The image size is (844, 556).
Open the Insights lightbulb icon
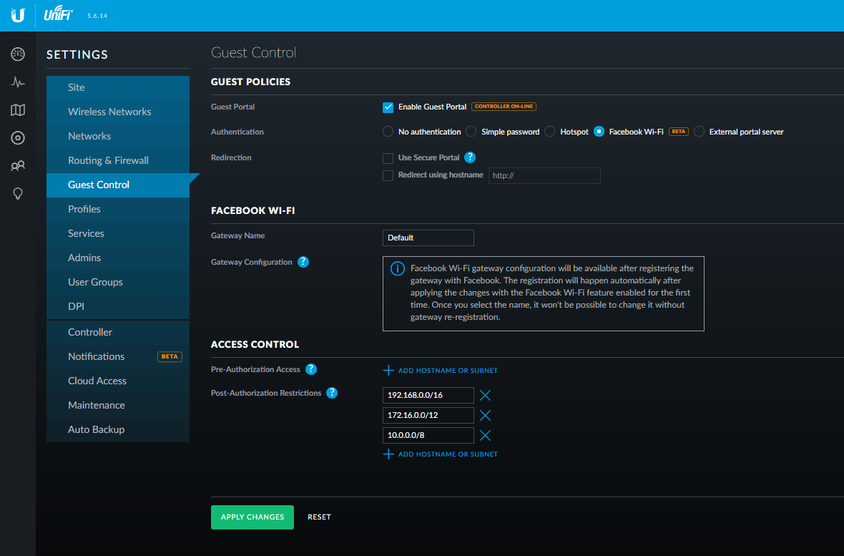[x=18, y=194]
